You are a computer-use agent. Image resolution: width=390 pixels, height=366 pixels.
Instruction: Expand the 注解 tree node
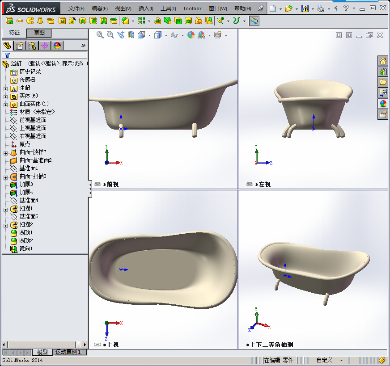(5, 89)
